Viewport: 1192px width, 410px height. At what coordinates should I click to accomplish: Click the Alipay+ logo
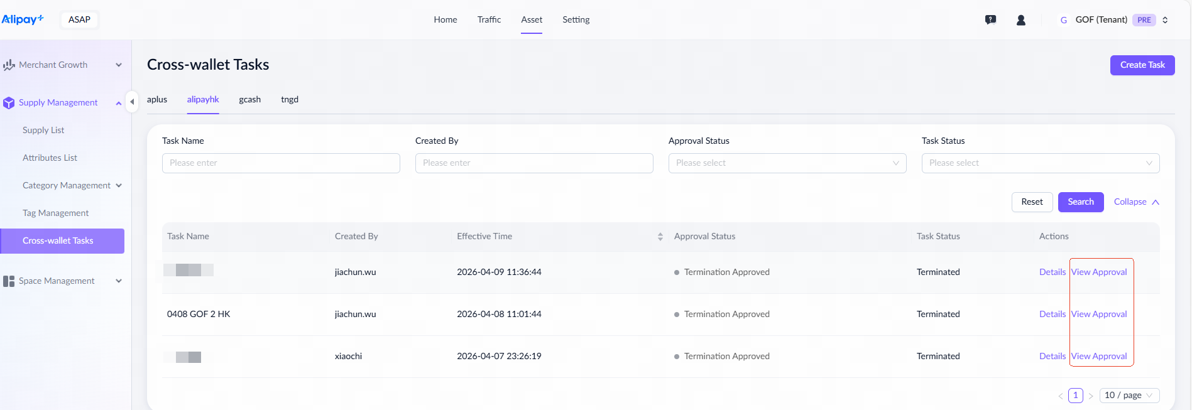tap(23, 19)
